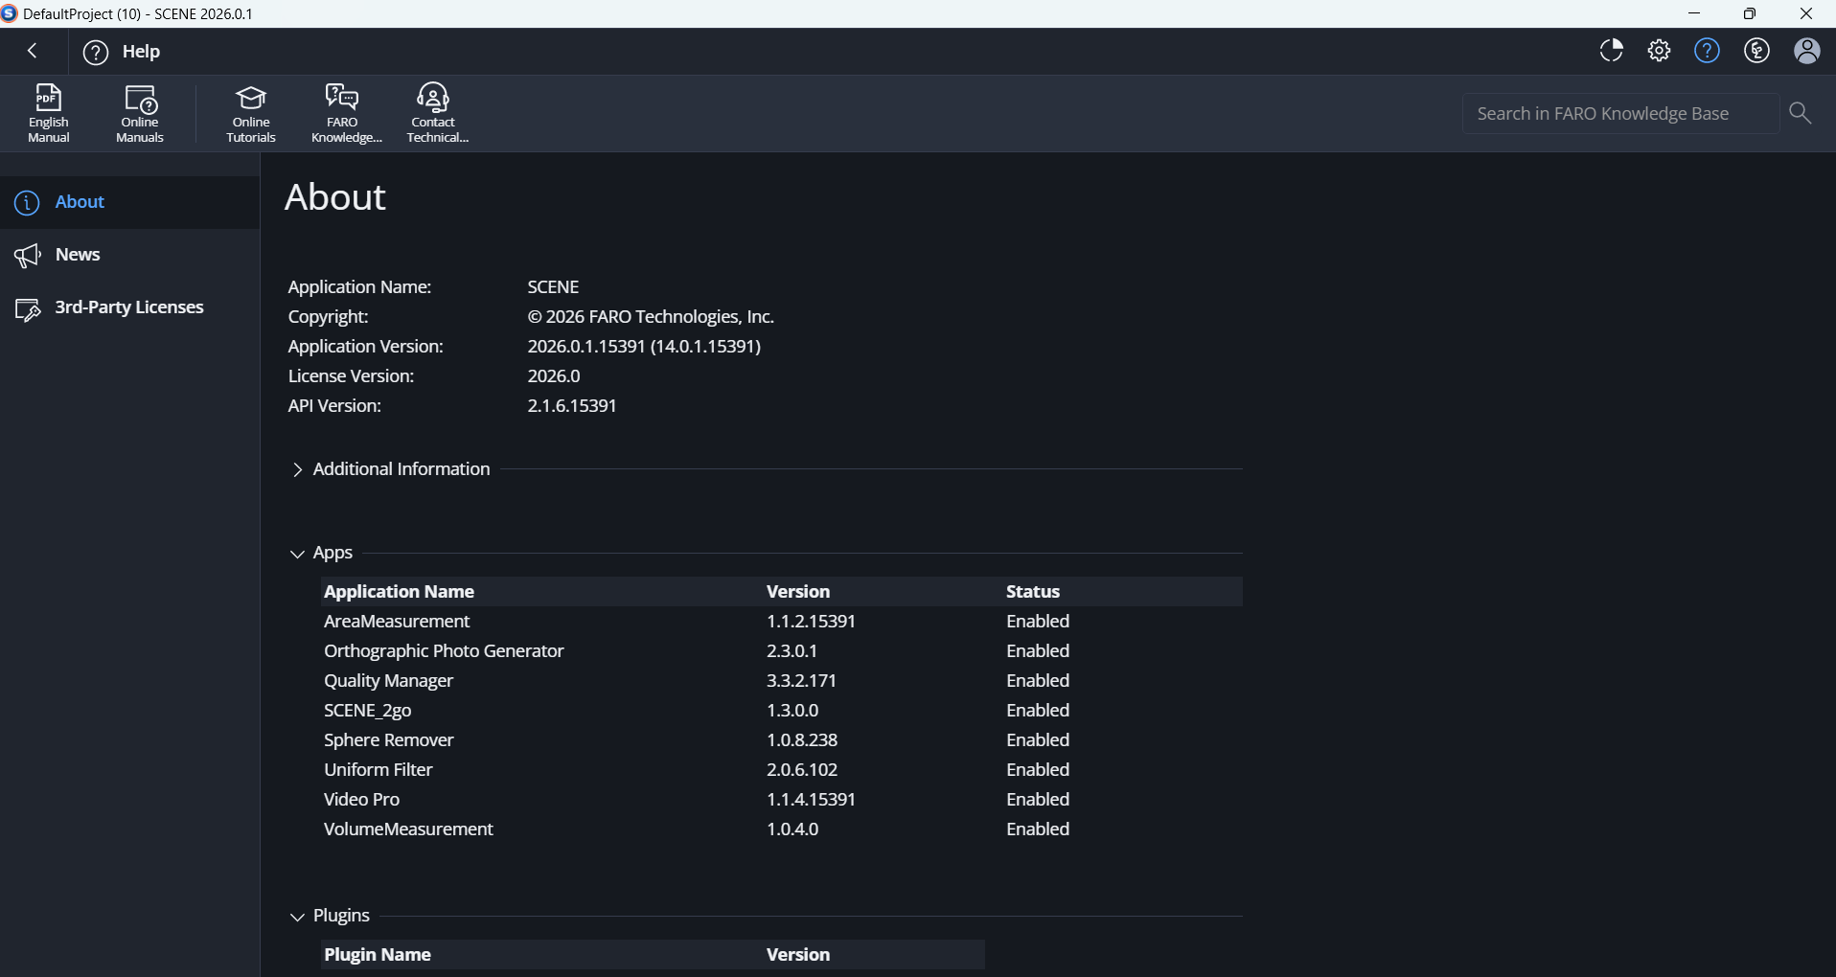Open the News section
This screenshot has width=1836, height=977.
pos(129,255)
